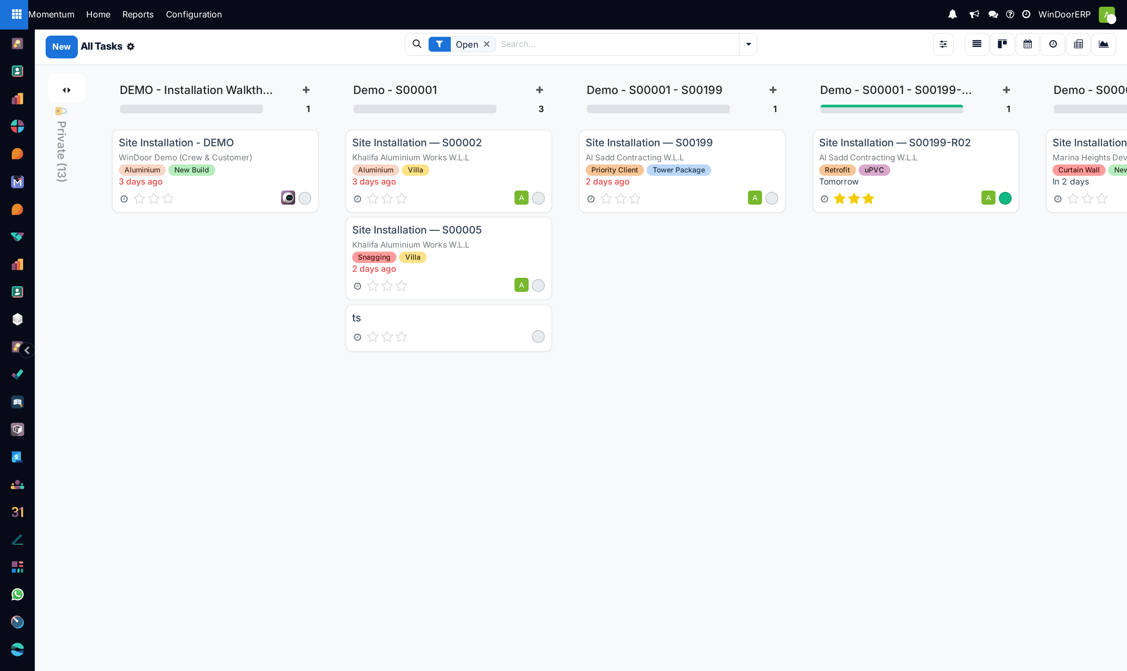
Task: Open the user avatar menu
Action: pyautogui.click(x=1107, y=14)
